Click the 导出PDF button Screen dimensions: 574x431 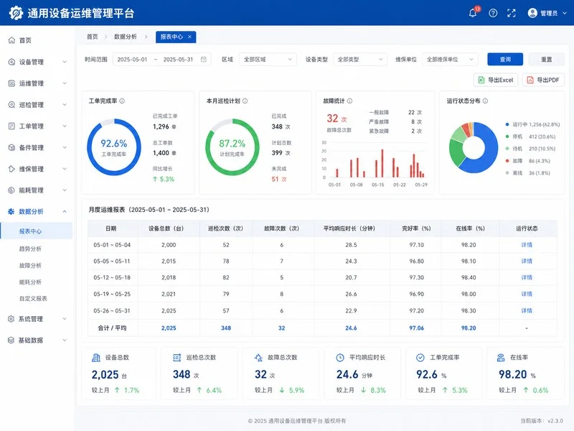point(543,80)
